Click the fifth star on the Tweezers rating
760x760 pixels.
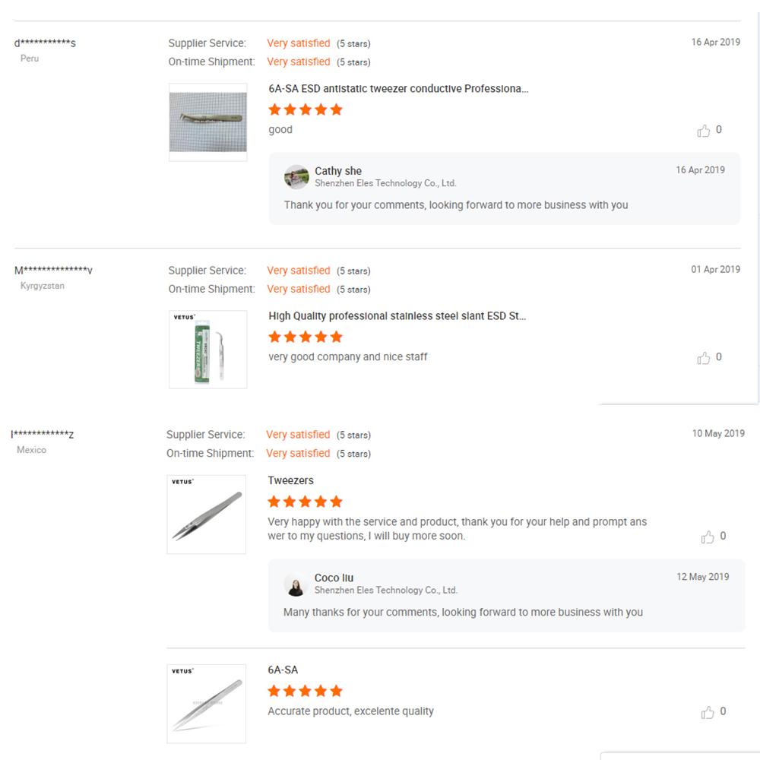click(x=337, y=502)
